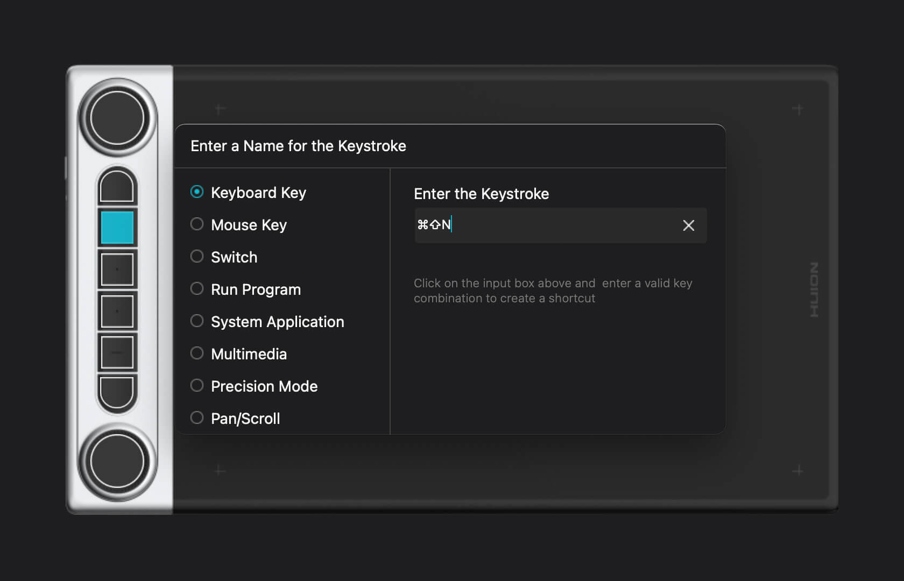The height and width of the screenshot is (581, 904).
Task: Click the top round dial on the tablet
Action: [x=117, y=118]
